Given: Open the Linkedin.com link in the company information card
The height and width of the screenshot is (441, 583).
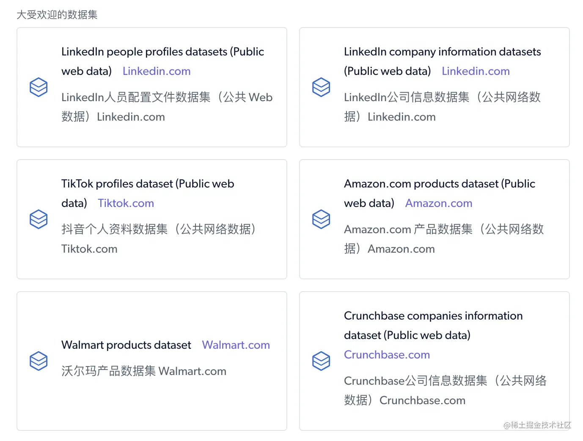Looking at the screenshot, I should coord(476,71).
